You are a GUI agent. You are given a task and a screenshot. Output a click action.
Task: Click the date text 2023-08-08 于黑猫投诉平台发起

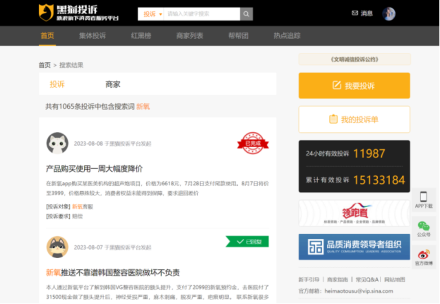coord(112,144)
